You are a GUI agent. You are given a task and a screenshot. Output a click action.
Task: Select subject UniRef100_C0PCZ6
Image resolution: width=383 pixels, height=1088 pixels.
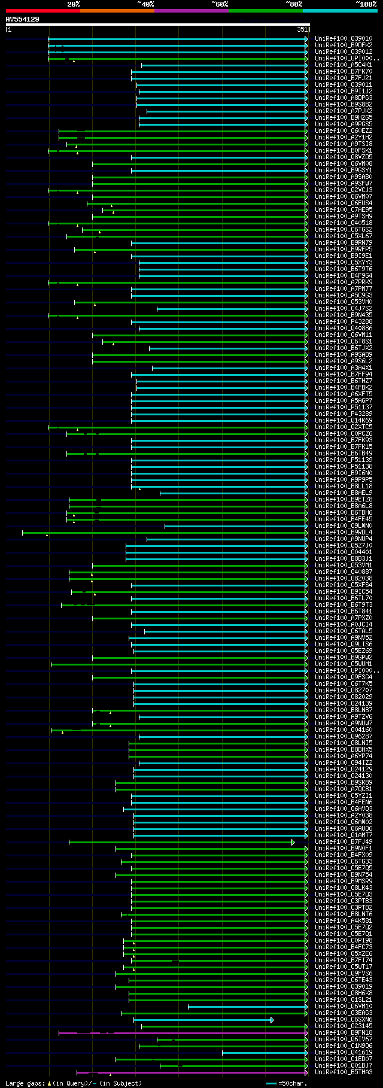344,434
